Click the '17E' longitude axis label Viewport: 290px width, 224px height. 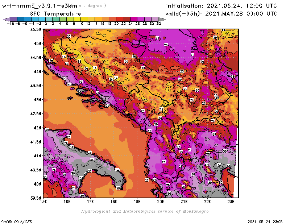click(x=90, y=202)
